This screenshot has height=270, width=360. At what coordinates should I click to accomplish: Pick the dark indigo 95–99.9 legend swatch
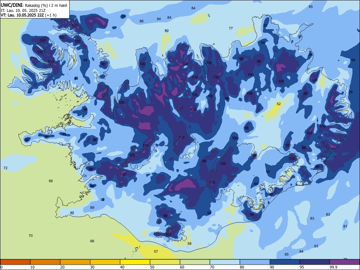click(315, 262)
